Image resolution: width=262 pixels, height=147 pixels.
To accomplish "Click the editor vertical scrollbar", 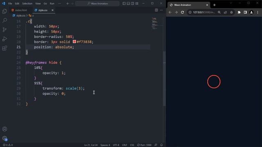I will (x=164, y=78).
